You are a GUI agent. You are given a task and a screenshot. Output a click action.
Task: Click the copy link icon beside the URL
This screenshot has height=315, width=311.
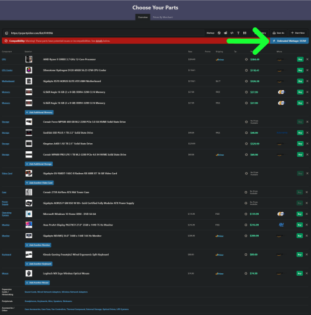tap(7, 33)
